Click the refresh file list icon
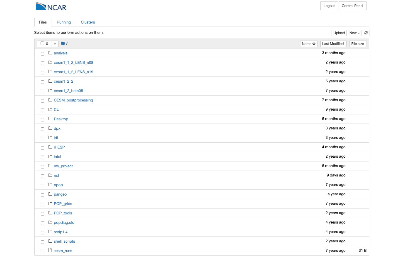The height and width of the screenshot is (275, 400). pyautogui.click(x=366, y=33)
